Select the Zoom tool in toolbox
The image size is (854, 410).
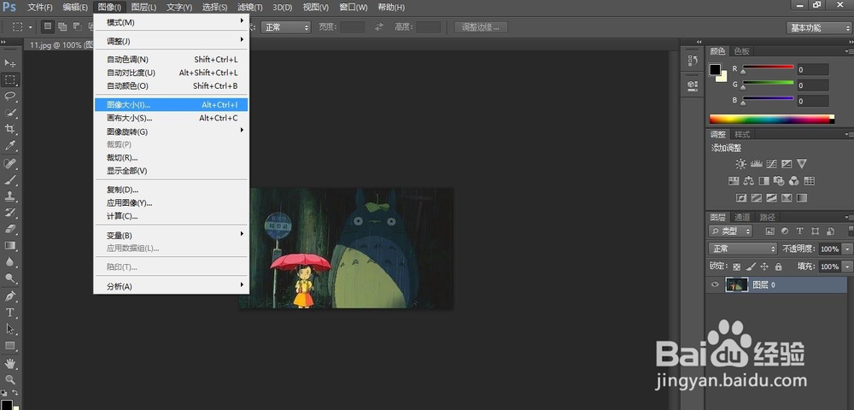click(9, 379)
